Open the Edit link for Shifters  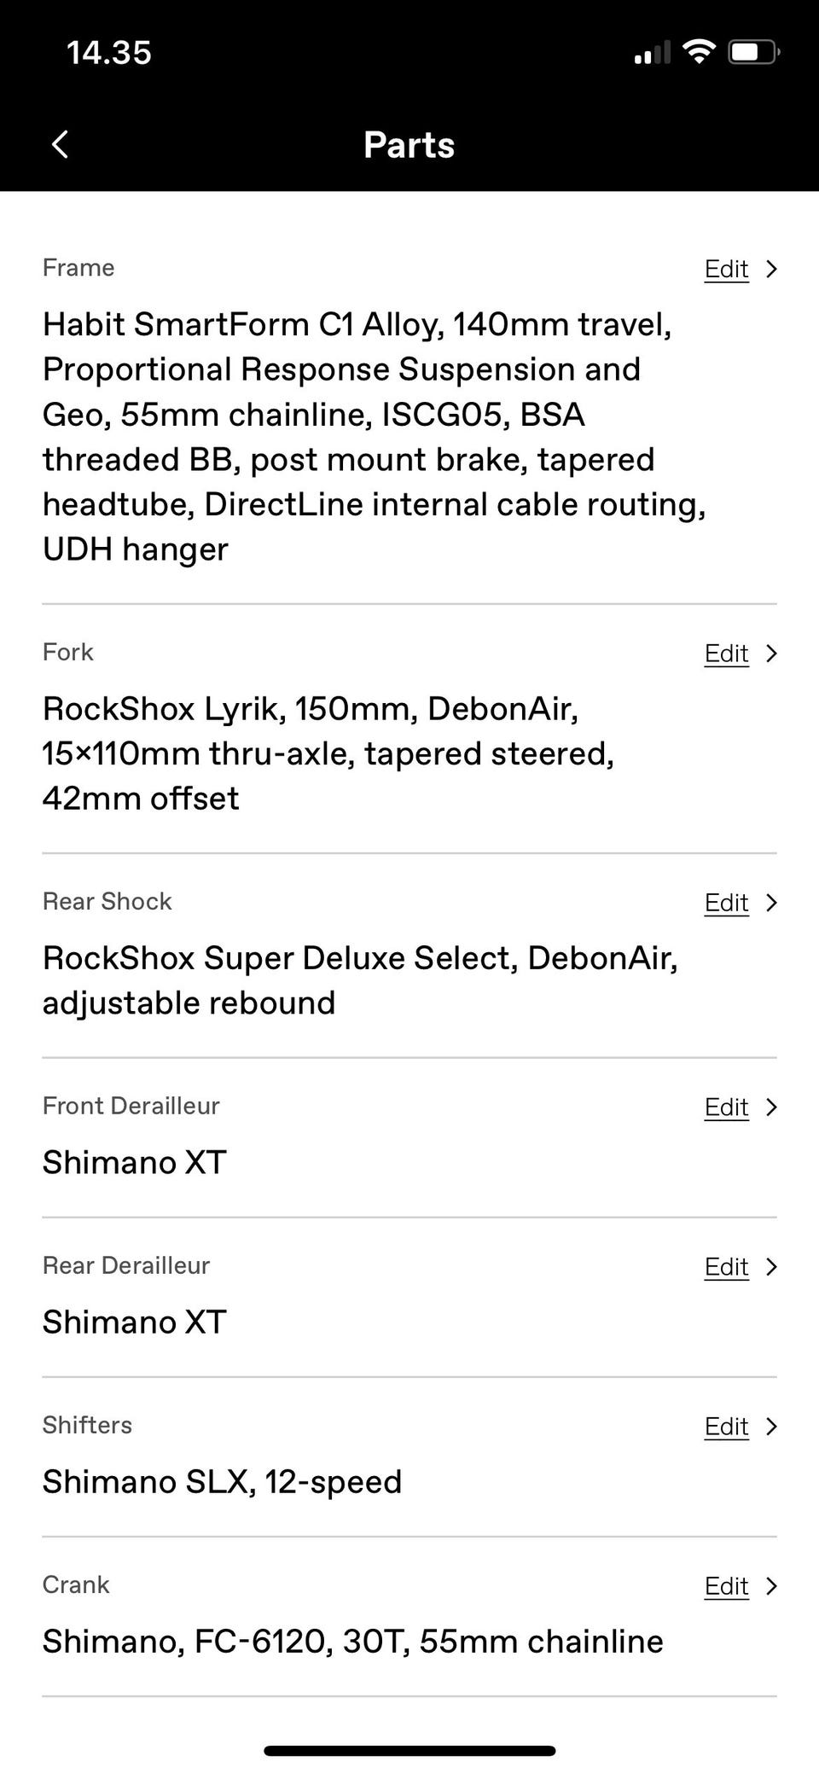tap(726, 1426)
